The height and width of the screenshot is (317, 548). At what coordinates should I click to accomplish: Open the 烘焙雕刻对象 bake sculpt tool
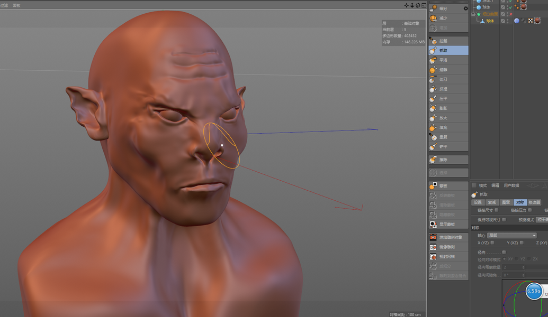point(448,238)
